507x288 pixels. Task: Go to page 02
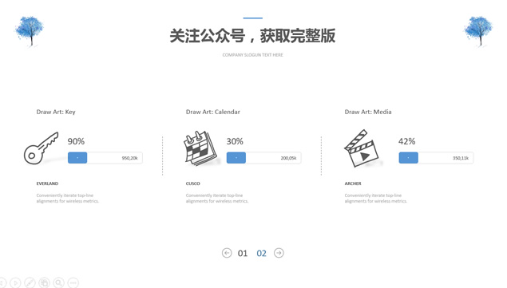pyautogui.click(x=261, y=253)
